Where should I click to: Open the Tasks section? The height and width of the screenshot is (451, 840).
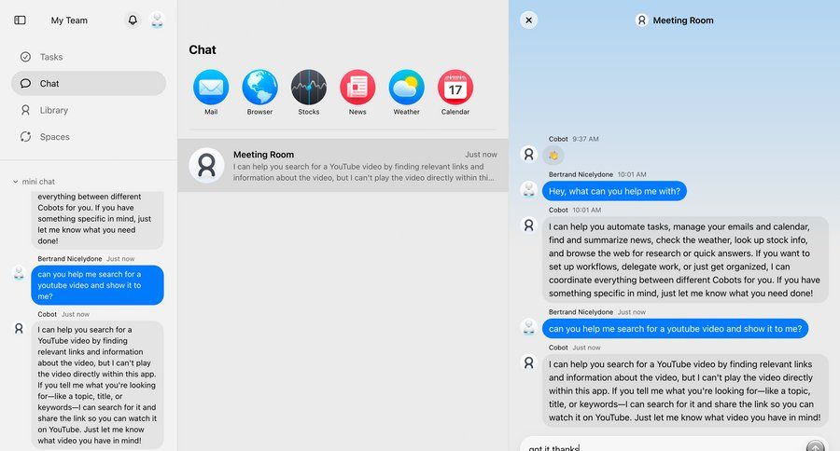89,57
